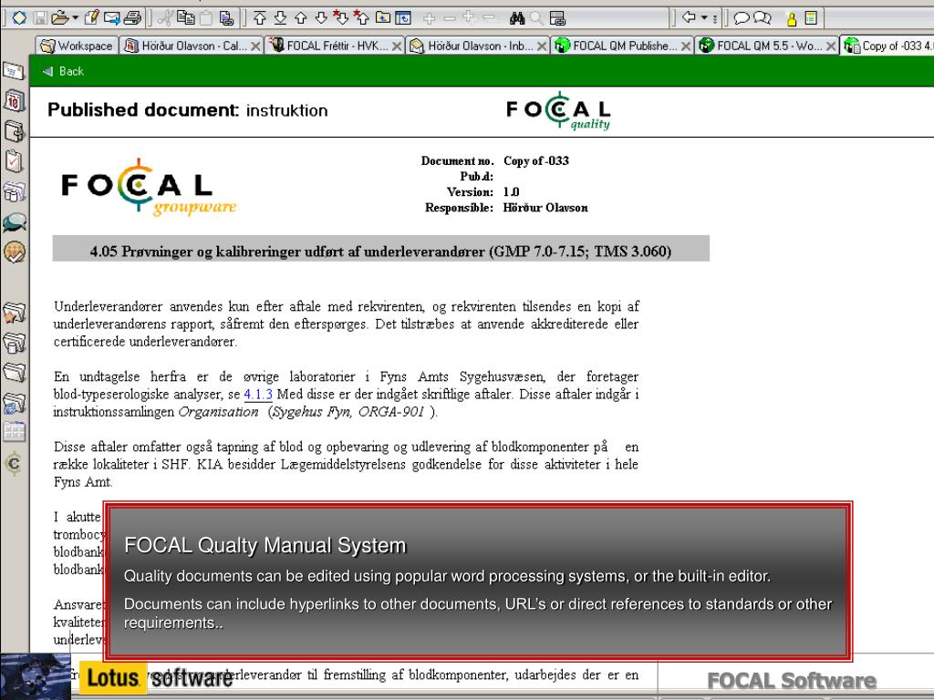Click the Find binoculars toolbar icon
The image size is (934, 700).
[516, 18]
